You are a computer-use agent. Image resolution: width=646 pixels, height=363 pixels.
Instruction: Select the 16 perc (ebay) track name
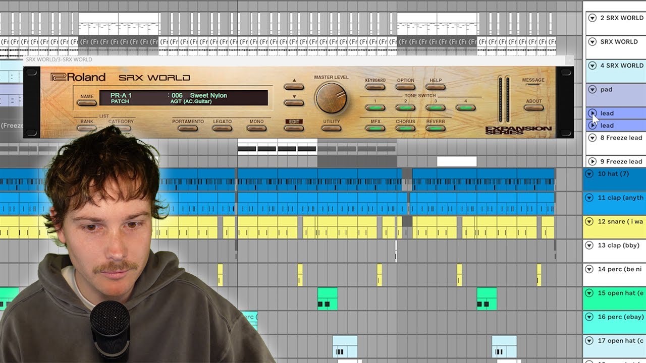pos(621,317)
